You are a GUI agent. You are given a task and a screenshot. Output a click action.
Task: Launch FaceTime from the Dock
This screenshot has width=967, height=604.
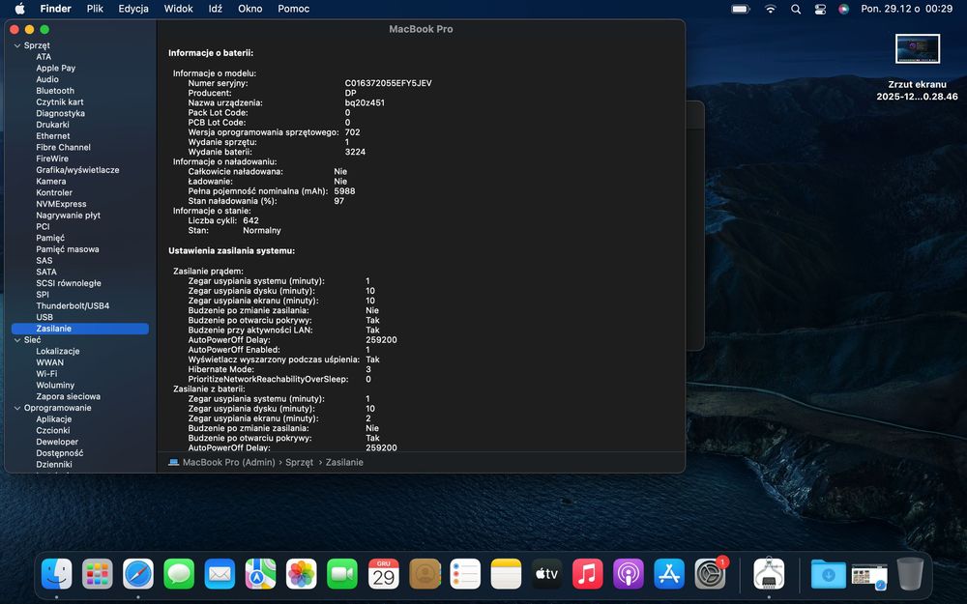pyautogui.click(x=342, y=574)
